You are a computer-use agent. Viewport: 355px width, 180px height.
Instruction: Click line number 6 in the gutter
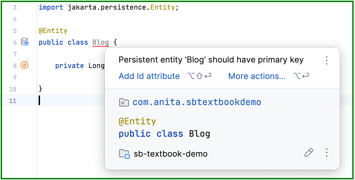[15, 42]
